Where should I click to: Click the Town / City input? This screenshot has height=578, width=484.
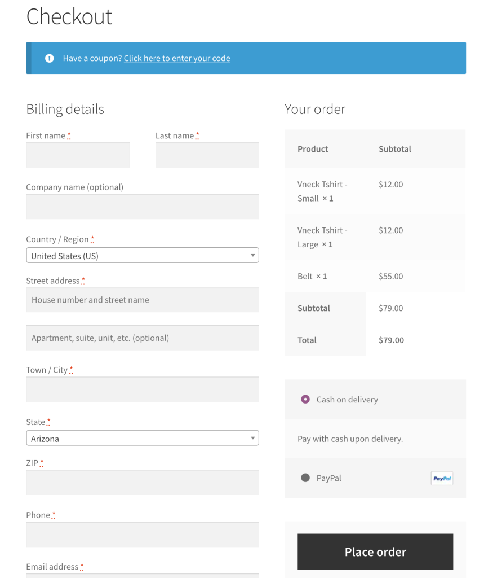pos(143,389)
